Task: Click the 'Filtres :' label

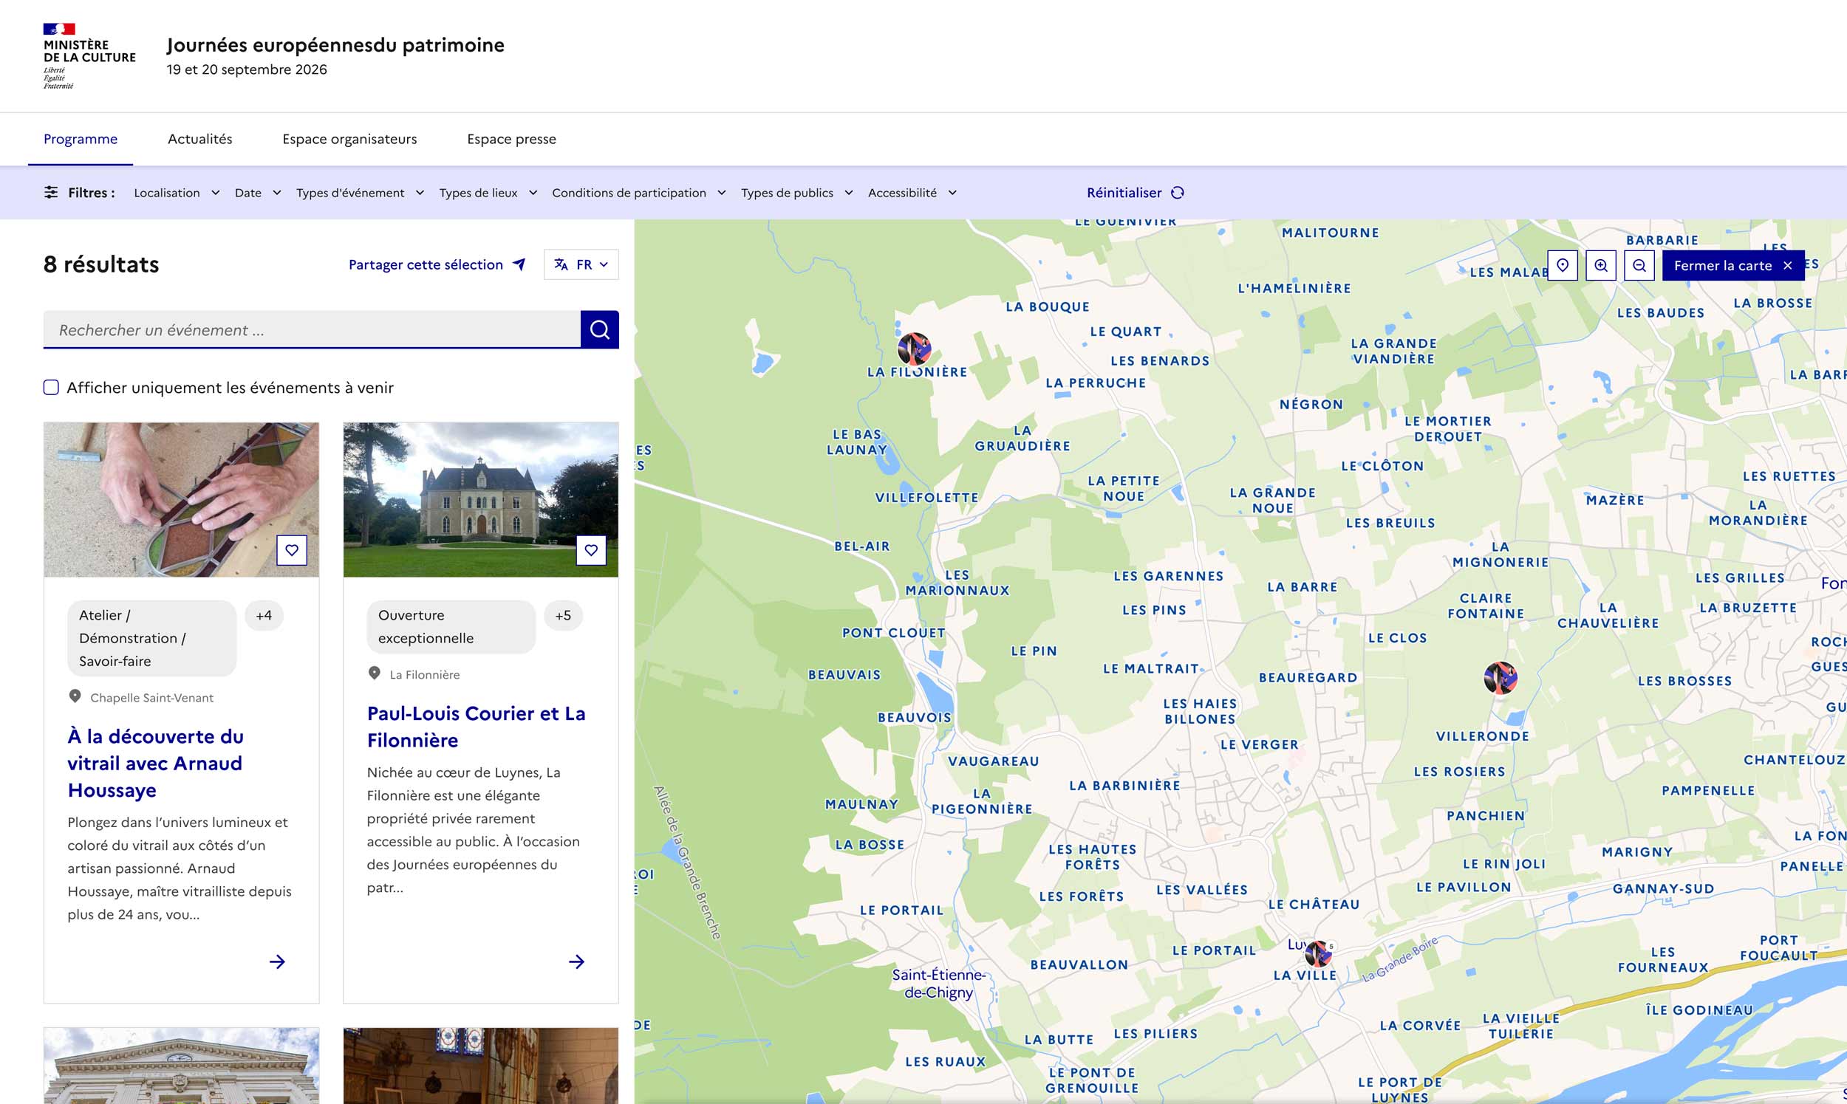Action: (x=92, y=193)
